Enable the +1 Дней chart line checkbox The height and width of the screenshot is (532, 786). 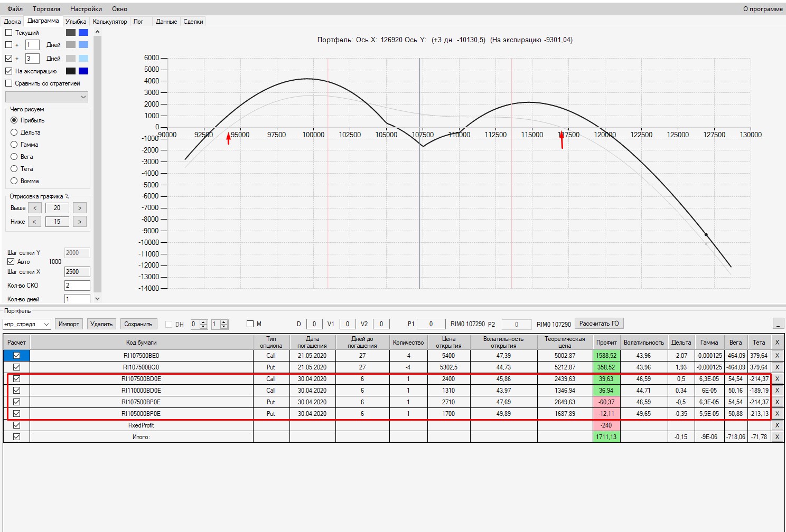(x=9, y=45)
